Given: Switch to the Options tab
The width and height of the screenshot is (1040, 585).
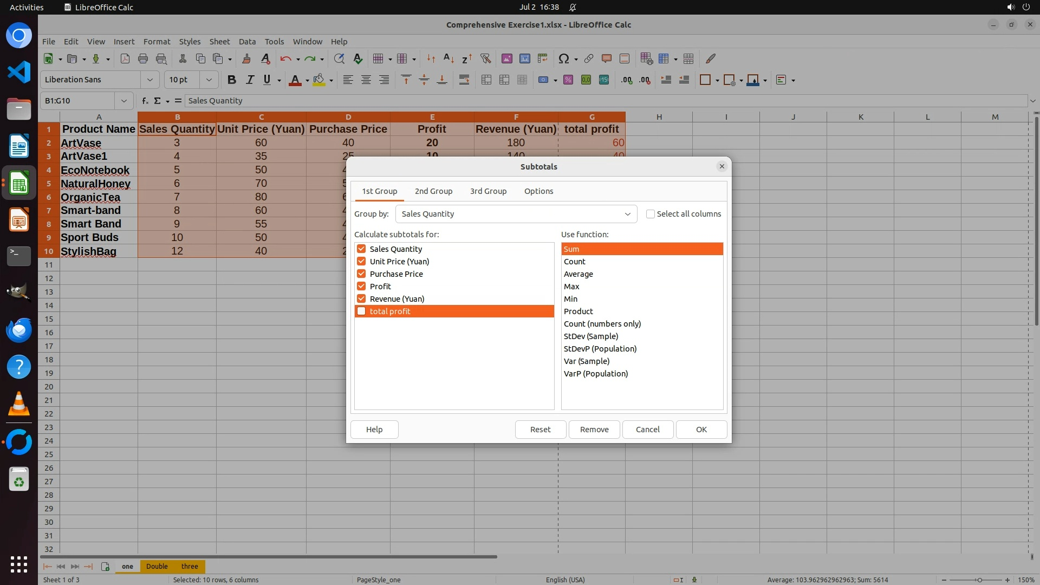Looking at the screenshot, I should coord(538,191).
